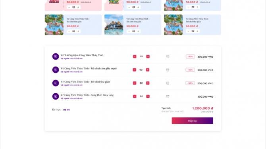This screenshot has height=149, width=266.
Task: Open water park thumbnail of left second-row card
Action: [54, 25]
